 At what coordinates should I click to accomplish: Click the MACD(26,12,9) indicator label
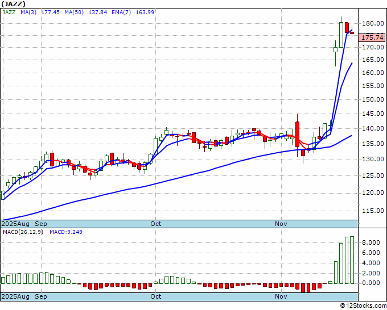point(23,232)
